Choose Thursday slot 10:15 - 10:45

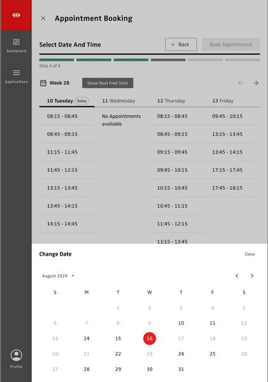(177, 188)
